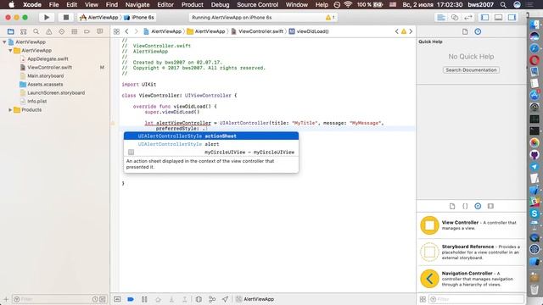The height and width of the screenshot is (305, 543).
Task: Click the object library filter field
Action: point(476,299)
